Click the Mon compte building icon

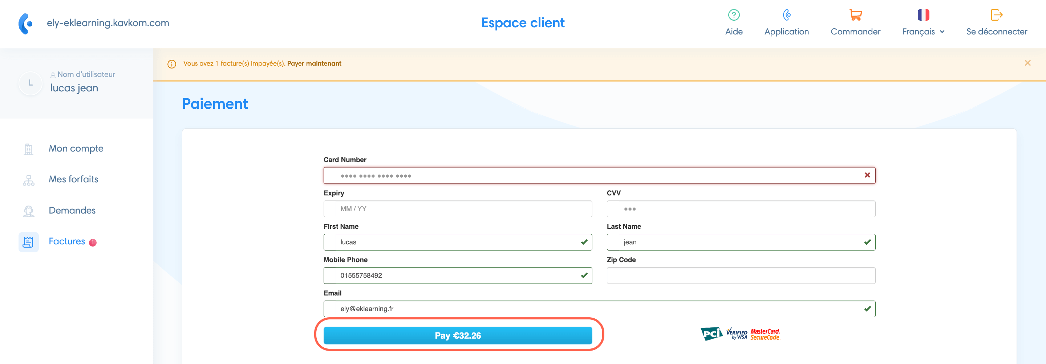(28, 149)
